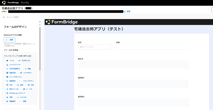Pick the 日時 field chip

(30, 85)
